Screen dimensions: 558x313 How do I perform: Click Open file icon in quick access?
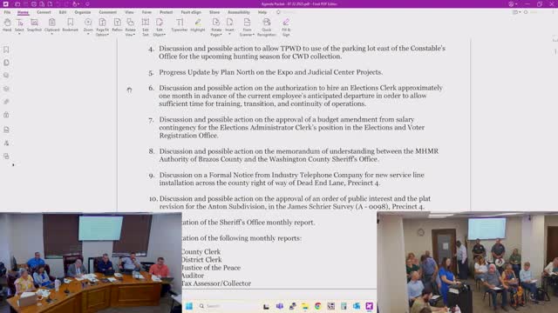click(17, 3)
